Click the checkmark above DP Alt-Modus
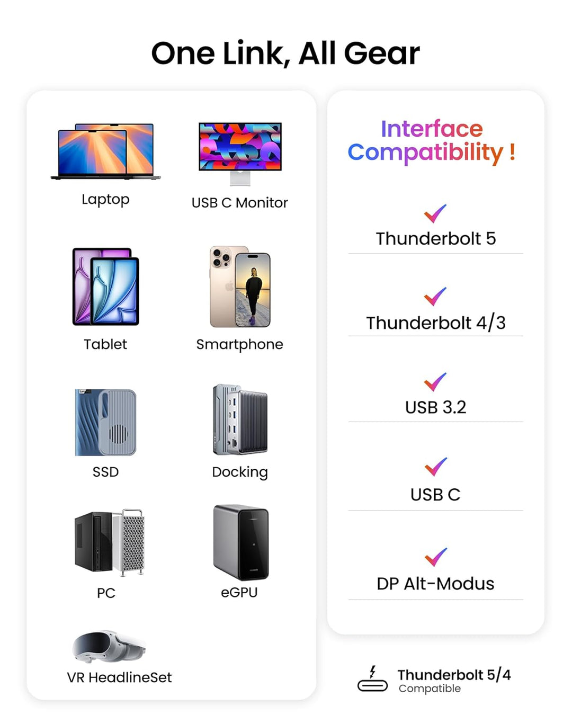The image size is (572, 715). click(x=436, y=557)
